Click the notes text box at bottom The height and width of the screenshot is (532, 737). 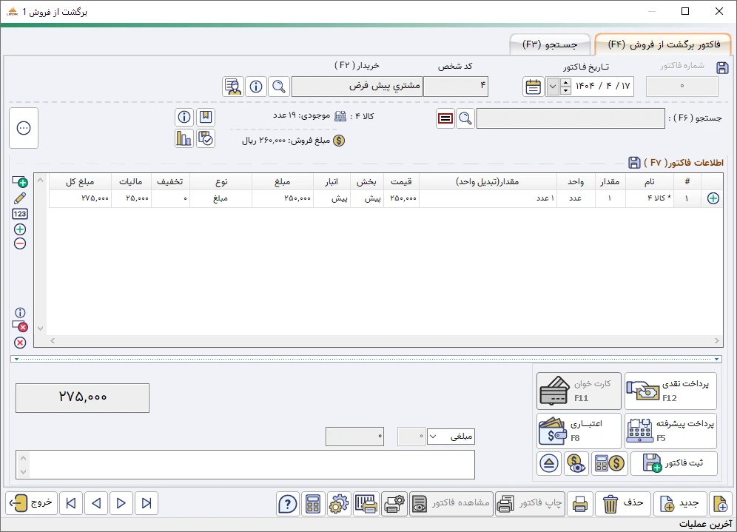[246, 465]
